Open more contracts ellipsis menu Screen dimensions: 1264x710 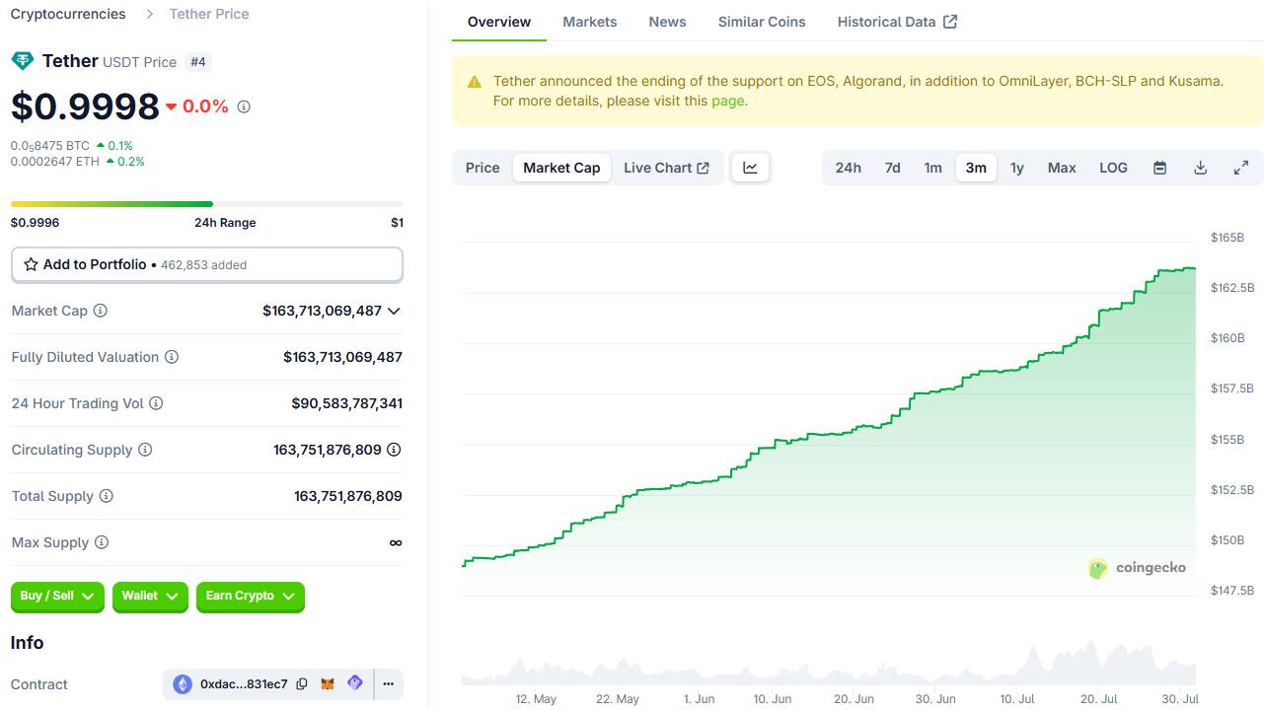(x=389, y=684)
